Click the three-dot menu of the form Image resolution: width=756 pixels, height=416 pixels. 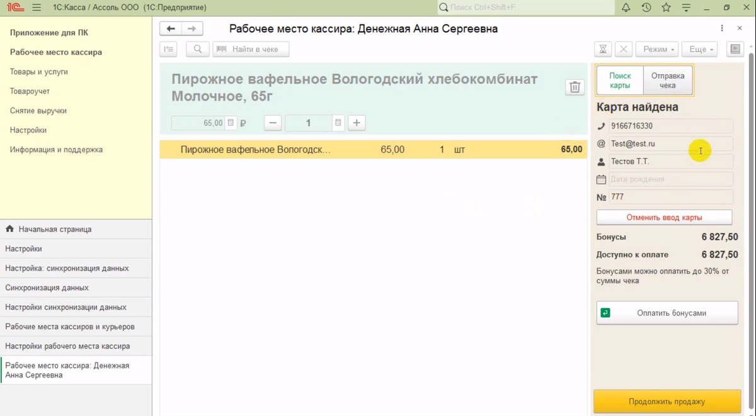722,28
